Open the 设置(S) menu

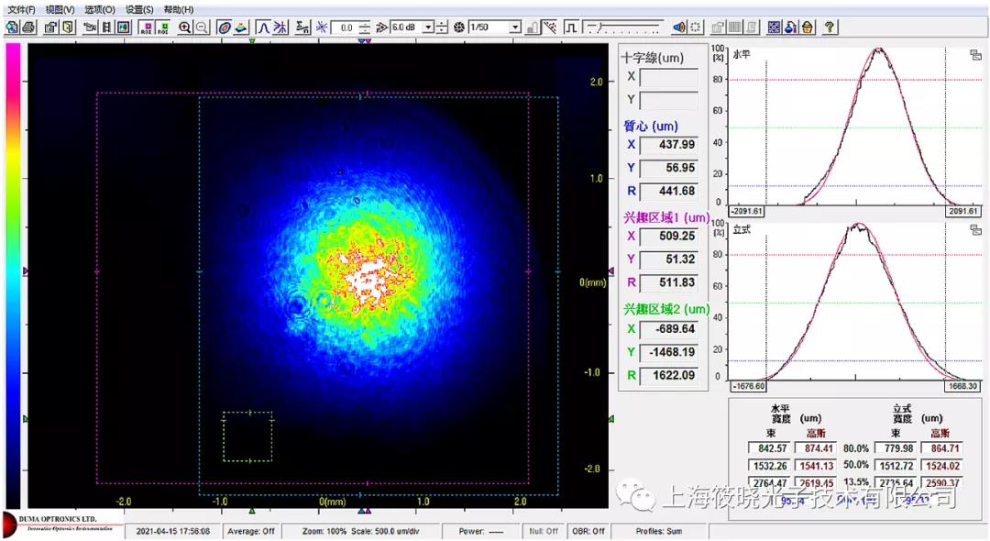coord(139,9)
